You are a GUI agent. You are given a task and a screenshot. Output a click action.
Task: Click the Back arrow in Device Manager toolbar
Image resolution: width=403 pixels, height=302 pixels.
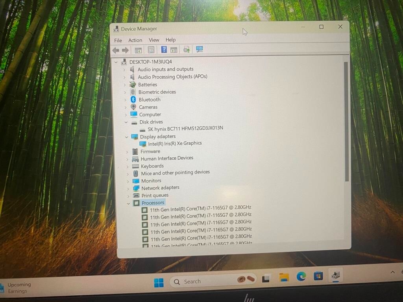click(x=116, y=50)
